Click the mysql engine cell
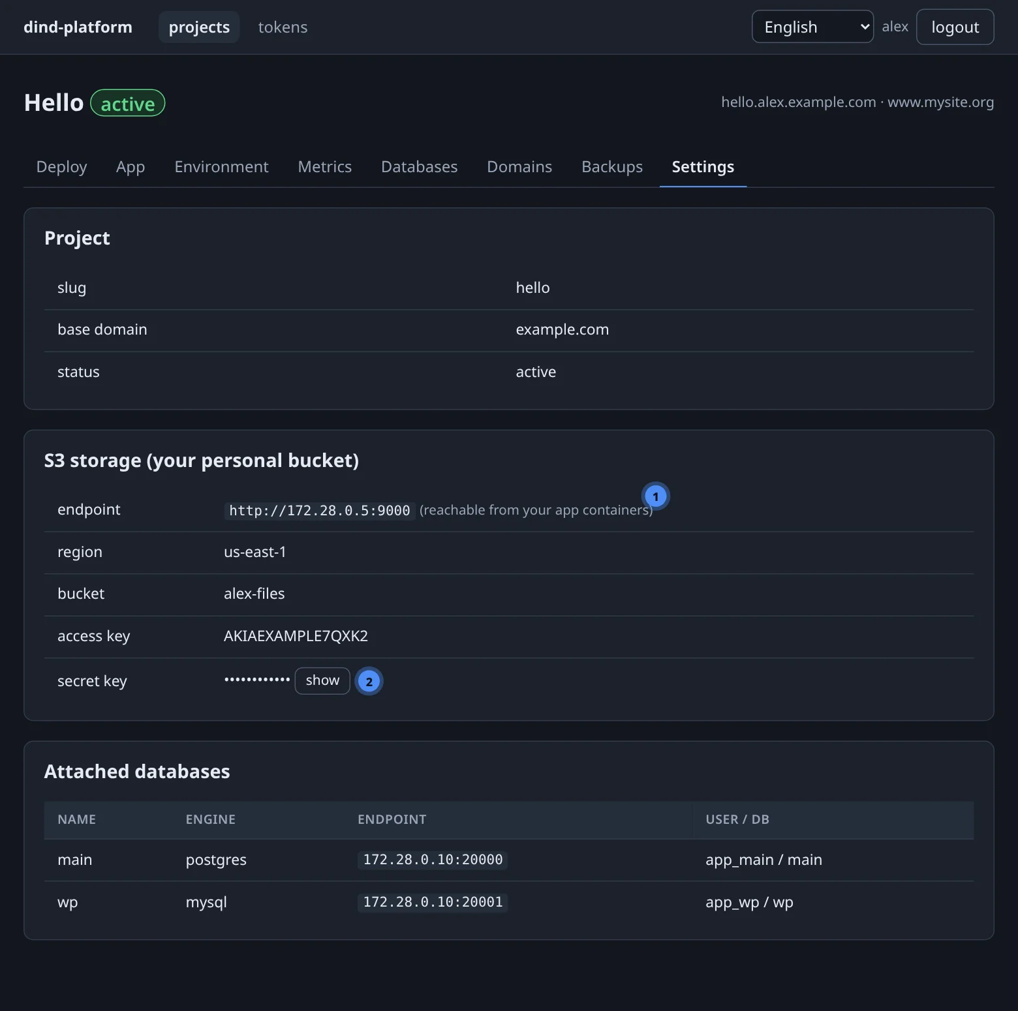 206,902
